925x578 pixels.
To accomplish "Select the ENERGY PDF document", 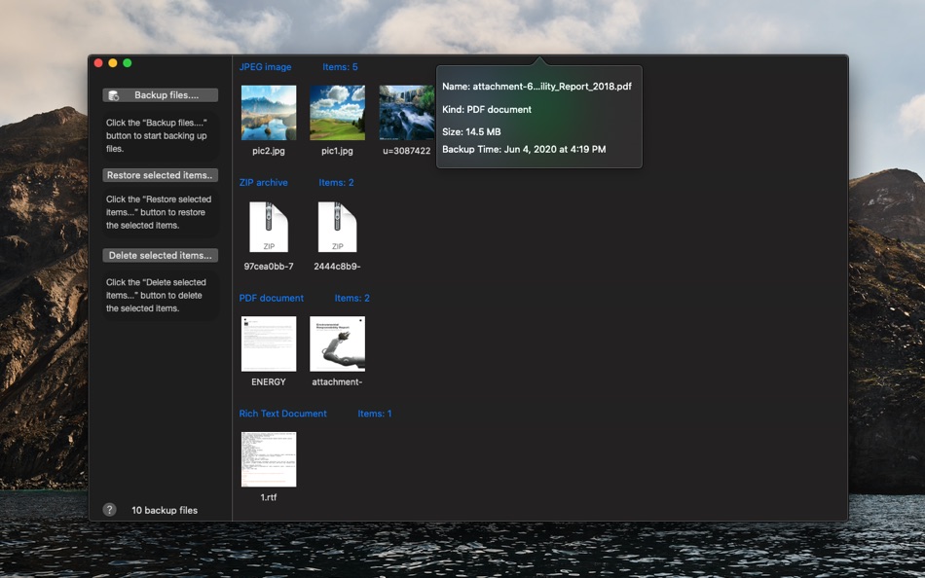I will [x=269, y=343].
